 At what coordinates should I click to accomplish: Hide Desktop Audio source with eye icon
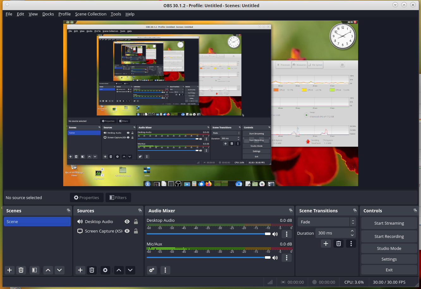coord(127,221)
